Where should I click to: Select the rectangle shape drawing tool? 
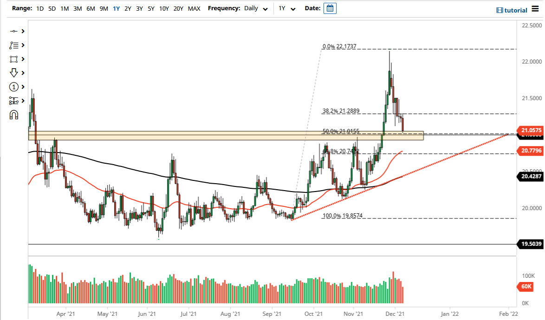click(x=14, y=59)
